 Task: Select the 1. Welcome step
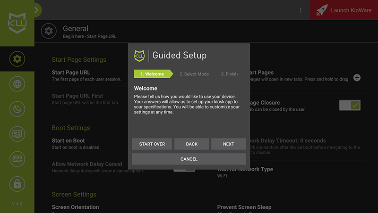click(154, 74)
